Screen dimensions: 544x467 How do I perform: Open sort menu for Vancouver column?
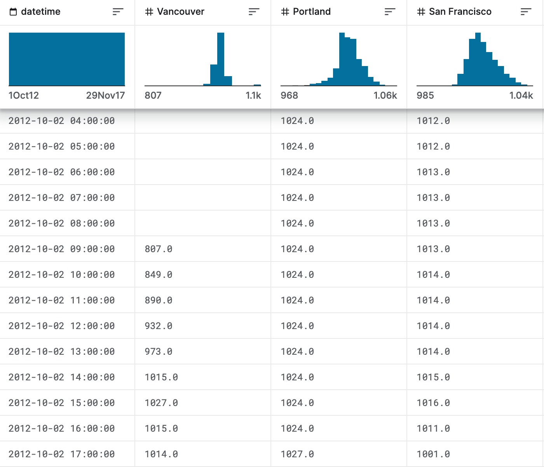pyautogui.click(x=254, y=12)
